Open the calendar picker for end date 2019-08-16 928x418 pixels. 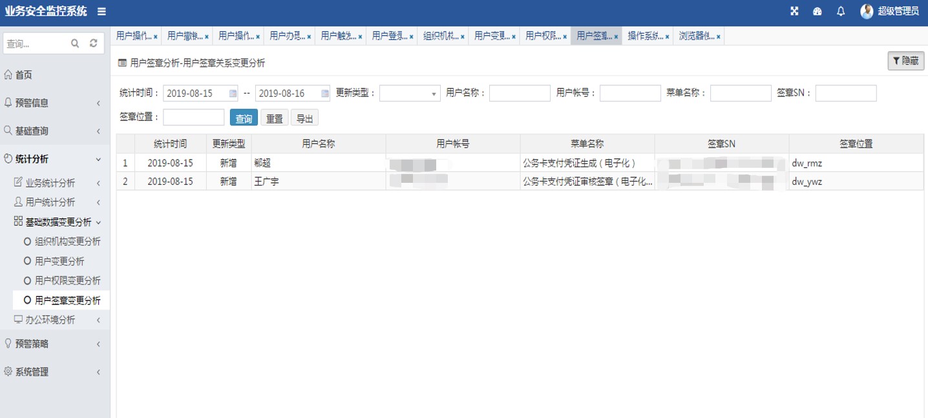[325, 94]
